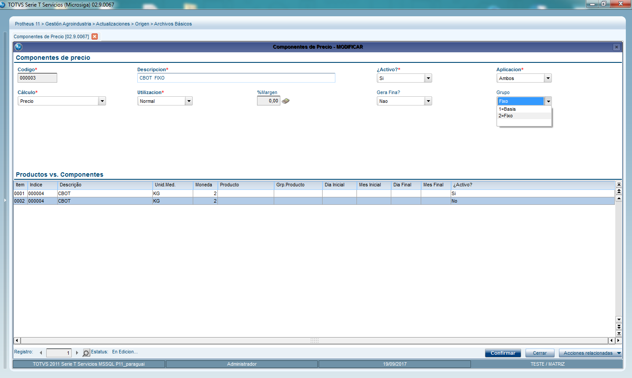Click the Indice column header
The image size is (632, 378).
point(43,185)
